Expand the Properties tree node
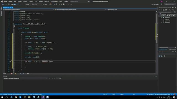Image resolution: width=177 pixels, height=99 pixels. pyautogui.click(x=161, y=18)
